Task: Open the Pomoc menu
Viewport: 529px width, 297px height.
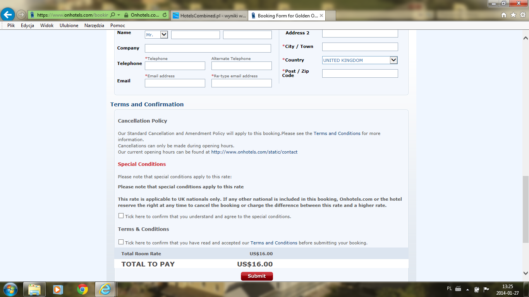Action: coord(118,26)
